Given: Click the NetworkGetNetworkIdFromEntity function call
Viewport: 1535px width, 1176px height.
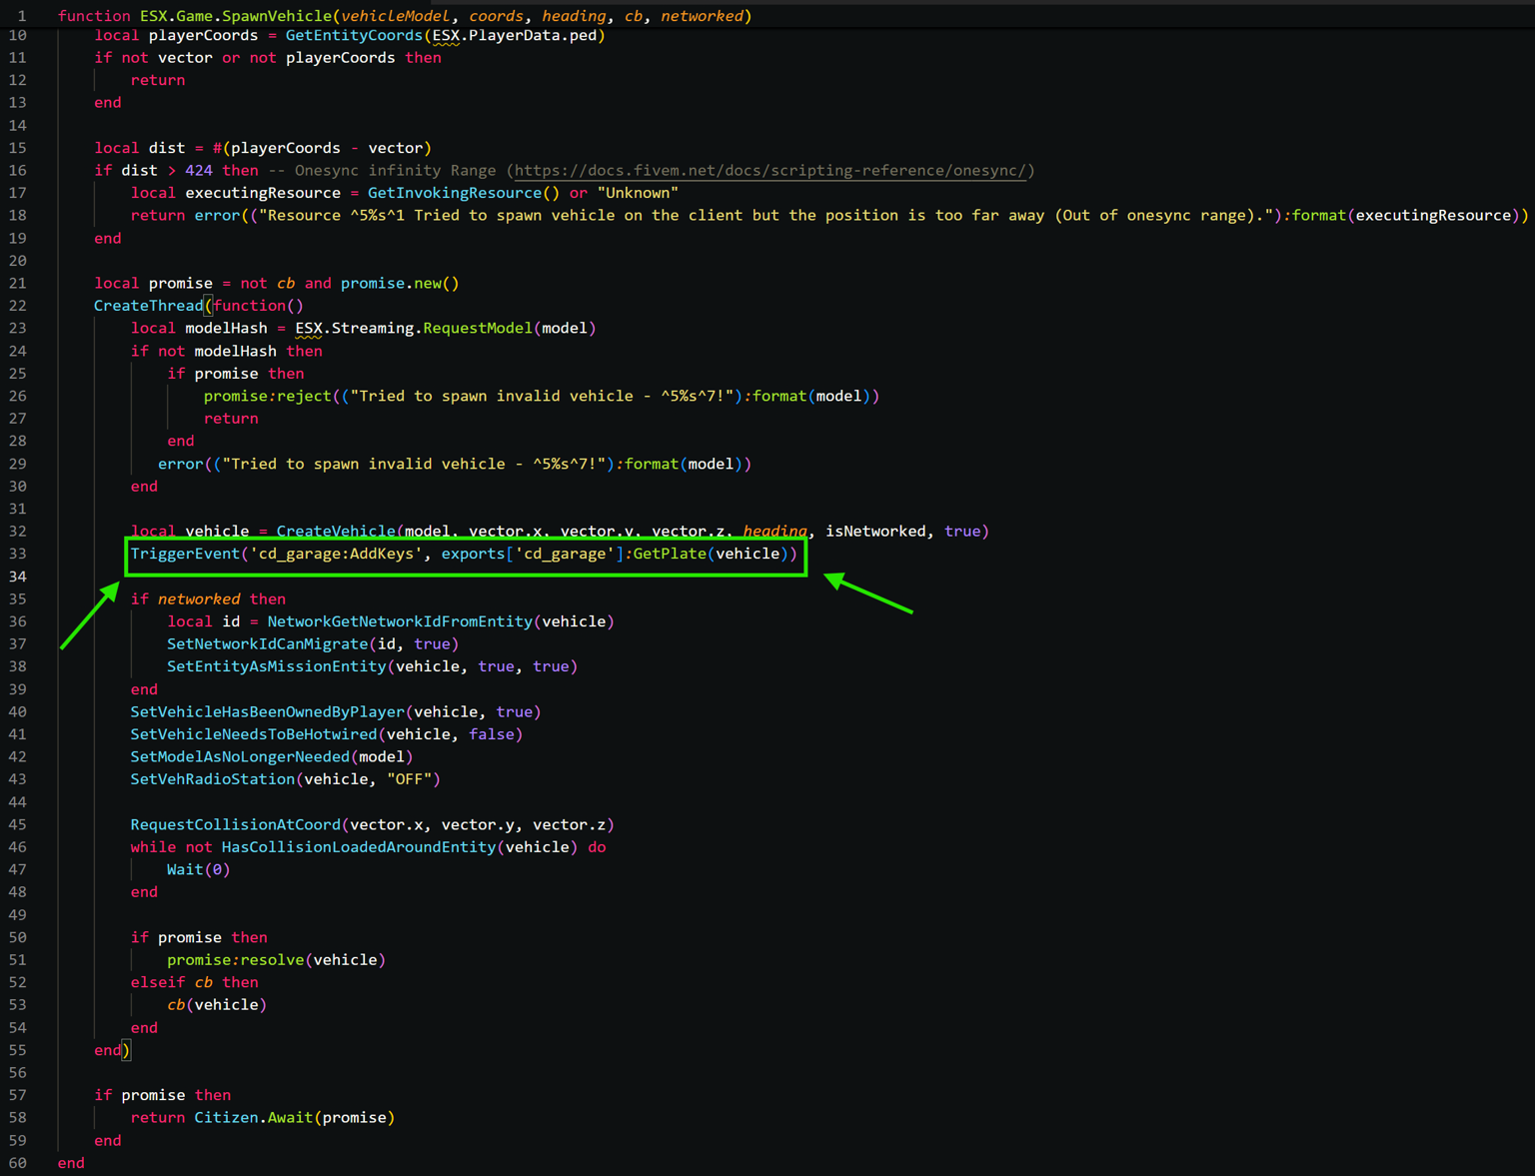Looking at the screenshot, I should click(x=400, y=621).
